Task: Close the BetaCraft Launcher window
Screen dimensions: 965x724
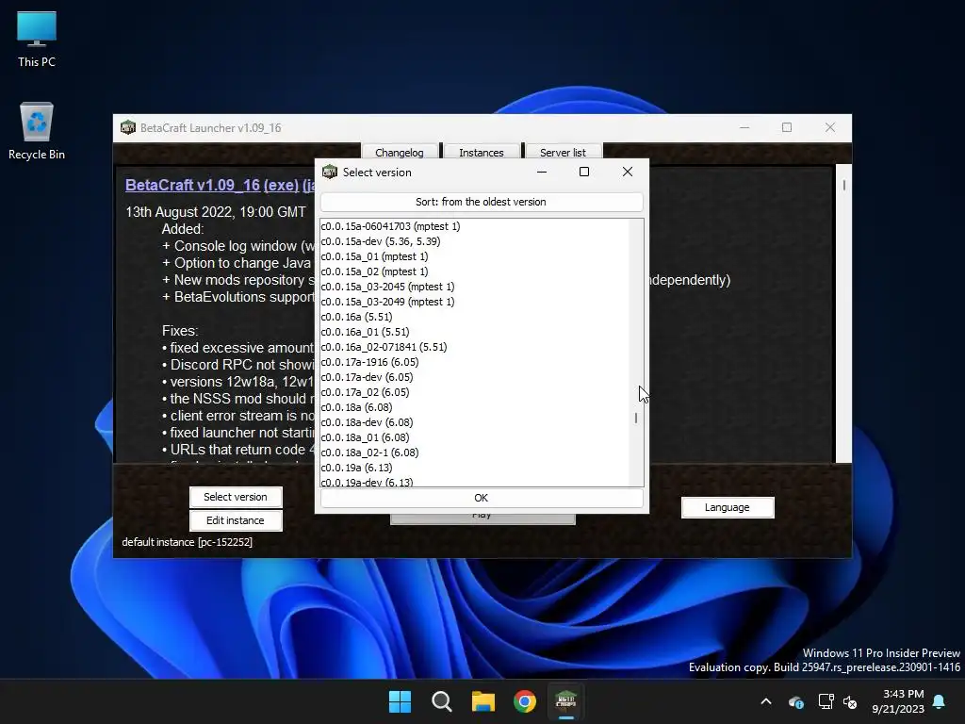Action: click(x=829, y=127)
